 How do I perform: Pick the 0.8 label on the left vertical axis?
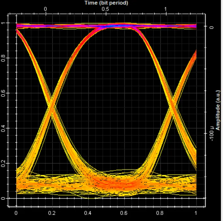[x=3, y=58]
